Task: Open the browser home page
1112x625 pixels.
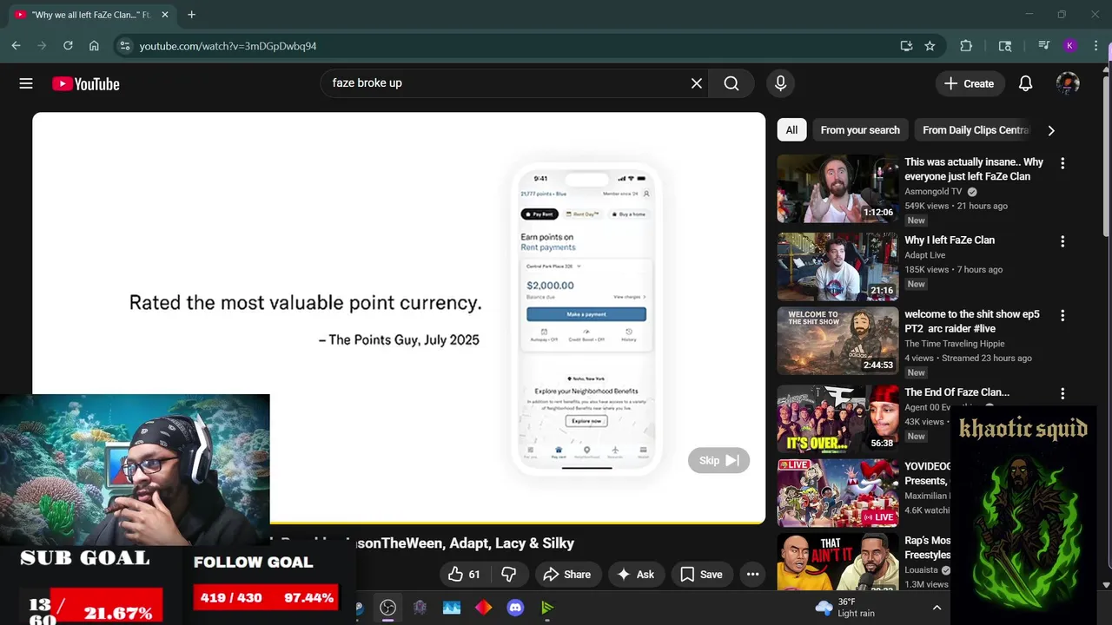Action: (x=94, y=46)
